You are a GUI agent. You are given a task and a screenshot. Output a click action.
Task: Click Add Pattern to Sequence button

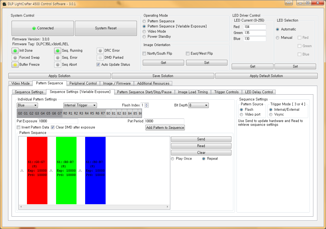pos(165,128)
